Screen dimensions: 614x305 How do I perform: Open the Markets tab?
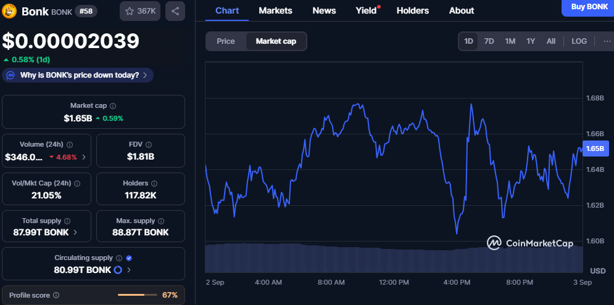pyautogui.click(x=275, y=10)
